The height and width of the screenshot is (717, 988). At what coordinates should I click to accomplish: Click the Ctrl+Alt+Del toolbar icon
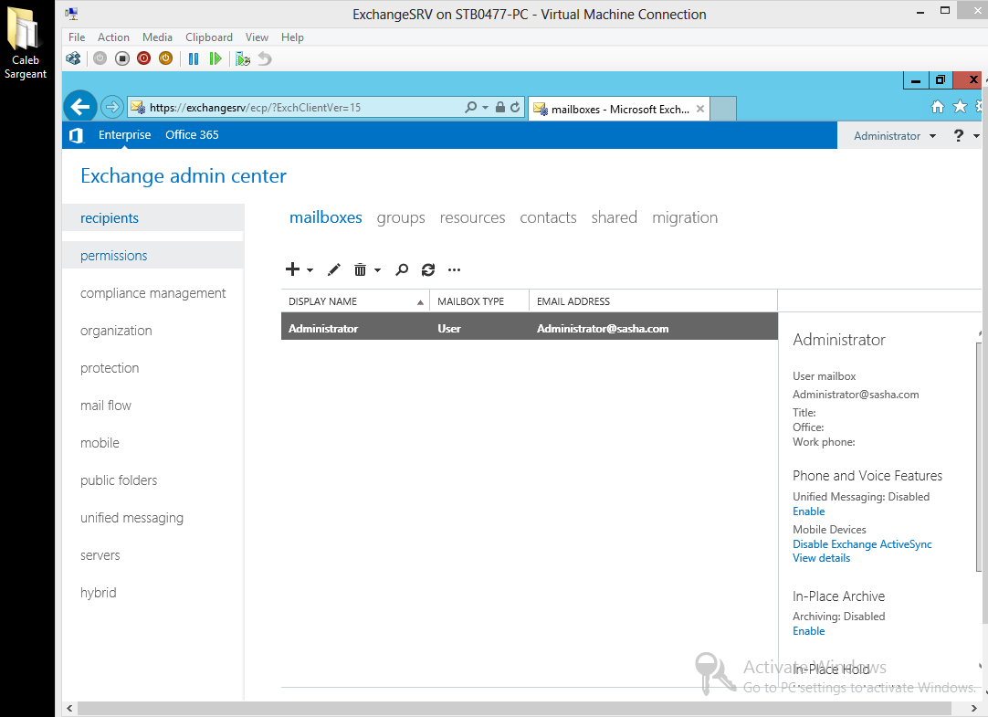(x=73, y=58)
